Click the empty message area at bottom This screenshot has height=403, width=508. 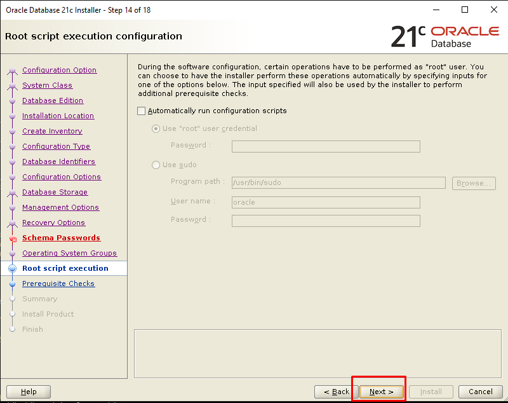(x=318, y=353)
